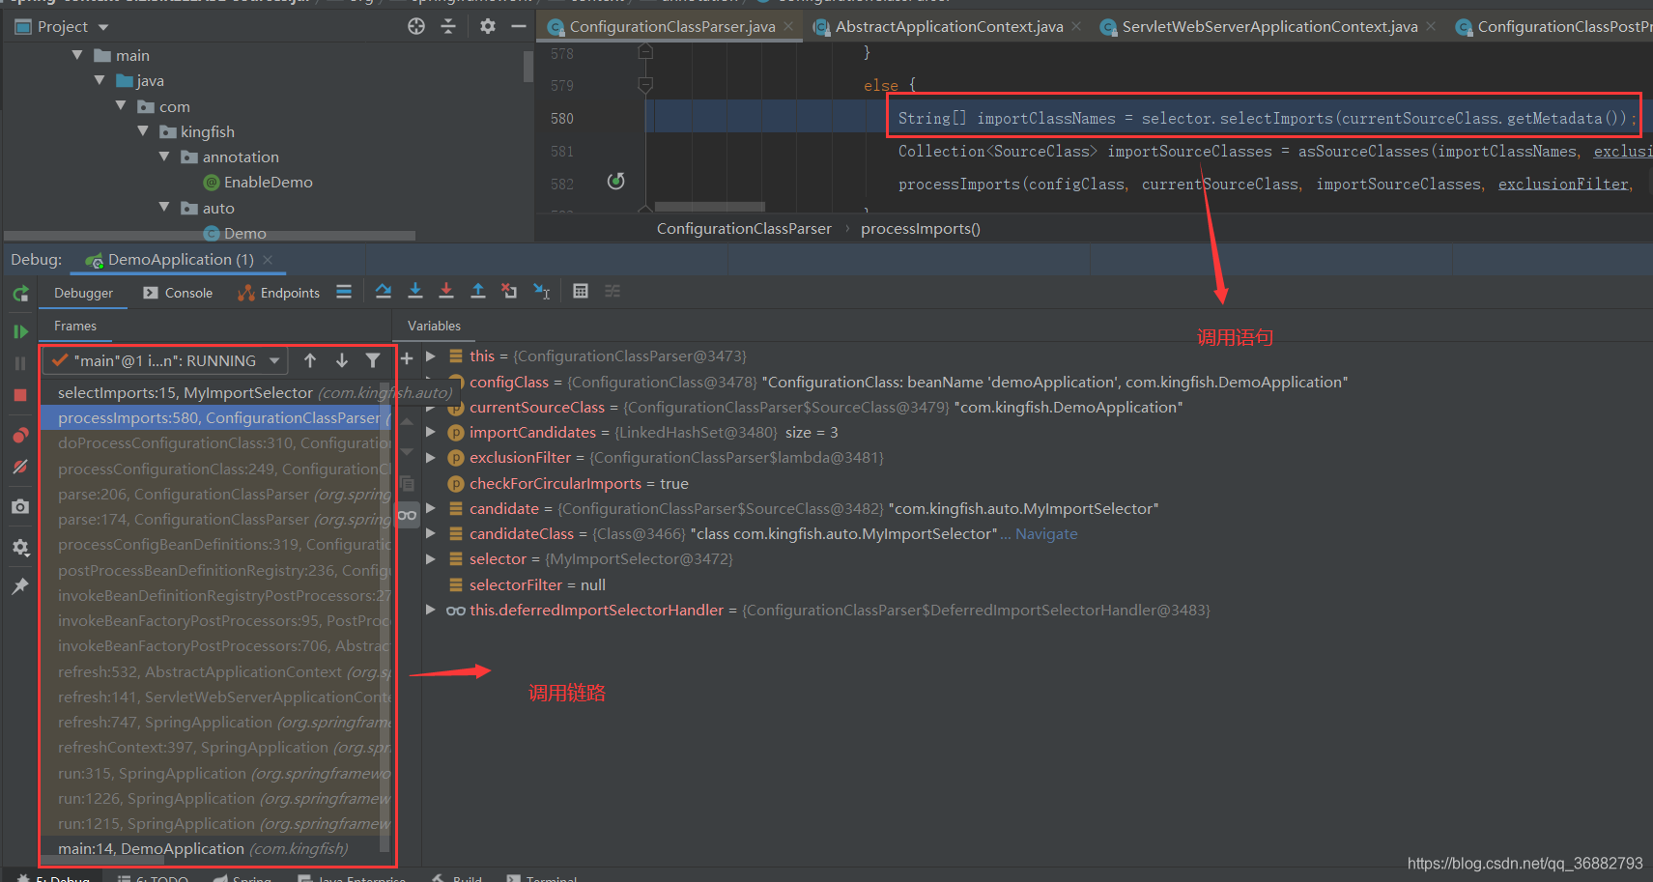This screenshot has height=882, width=1653.
Task: Select the Debugger tab
Action: pyautogui.click(x=83, y=293)
